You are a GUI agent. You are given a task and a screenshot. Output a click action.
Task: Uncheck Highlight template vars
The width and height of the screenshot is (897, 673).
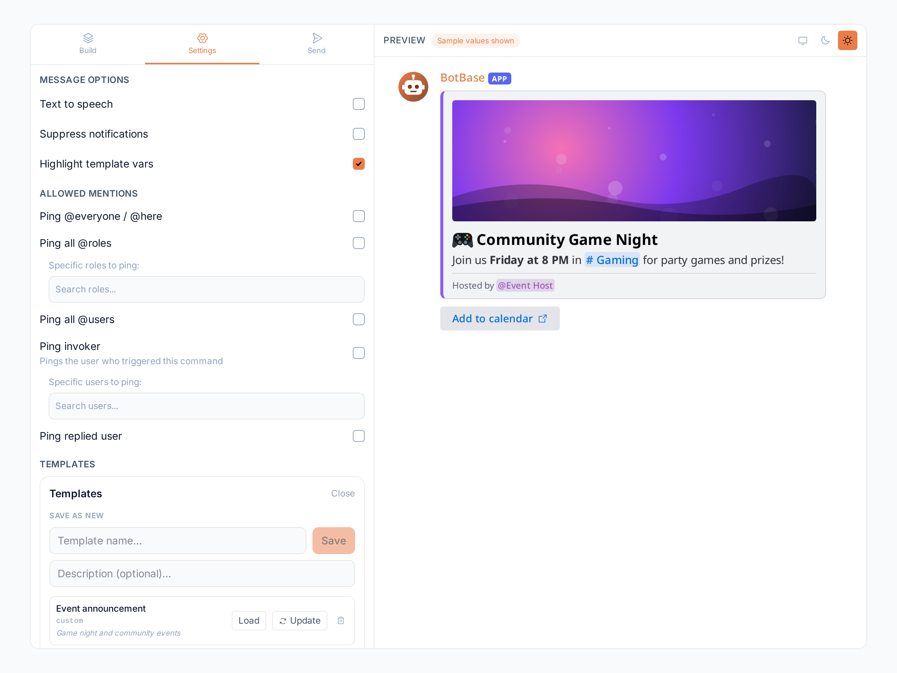[358, 164]
